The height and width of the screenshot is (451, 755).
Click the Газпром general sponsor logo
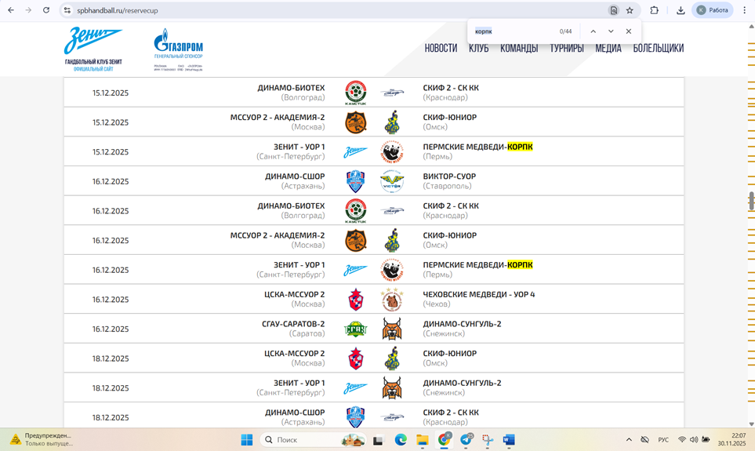pyautogui.click(x=178, y=49)
